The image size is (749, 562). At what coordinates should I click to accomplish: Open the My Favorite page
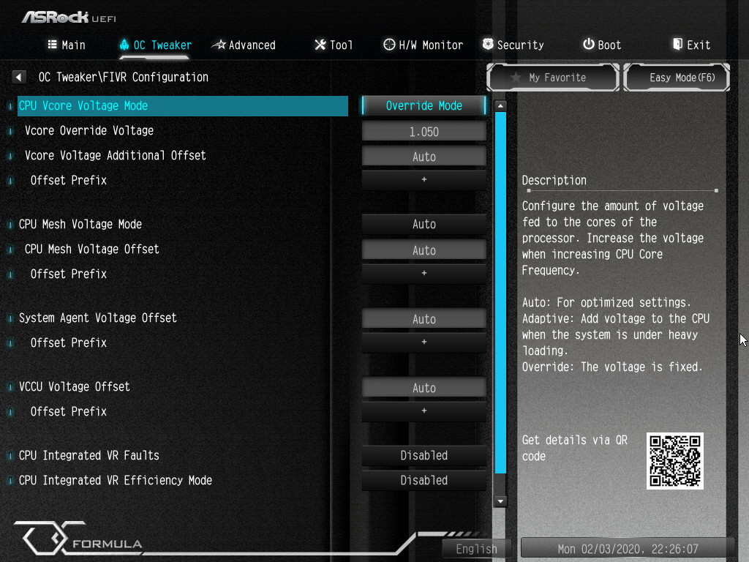(x=553, y=78)
